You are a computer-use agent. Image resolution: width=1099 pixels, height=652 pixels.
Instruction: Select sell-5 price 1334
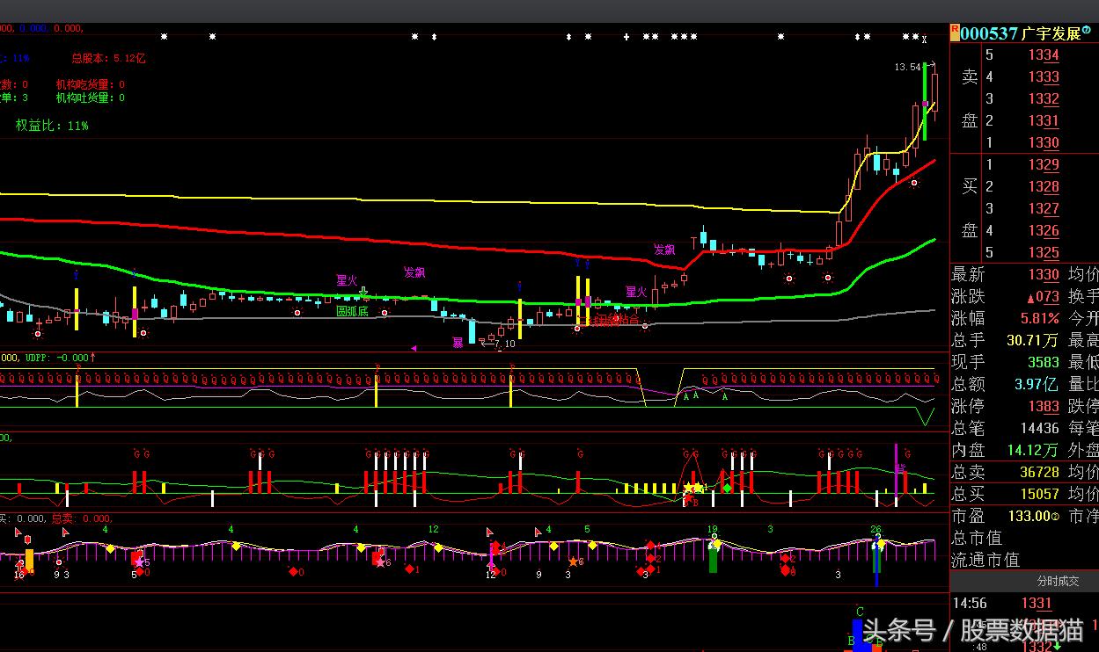point(1044,55)
